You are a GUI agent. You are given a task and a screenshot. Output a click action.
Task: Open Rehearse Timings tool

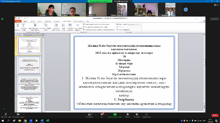tap(70, 27)
